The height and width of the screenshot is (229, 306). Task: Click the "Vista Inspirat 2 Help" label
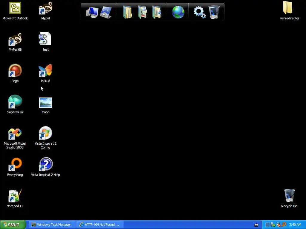[45, 175]
